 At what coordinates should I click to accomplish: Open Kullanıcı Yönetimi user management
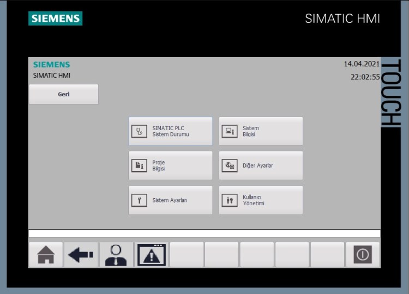tap(261, 200)
